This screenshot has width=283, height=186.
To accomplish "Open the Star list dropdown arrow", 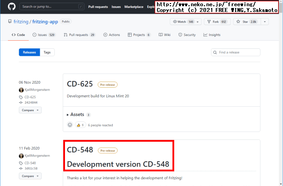I will tap(265, 22).
